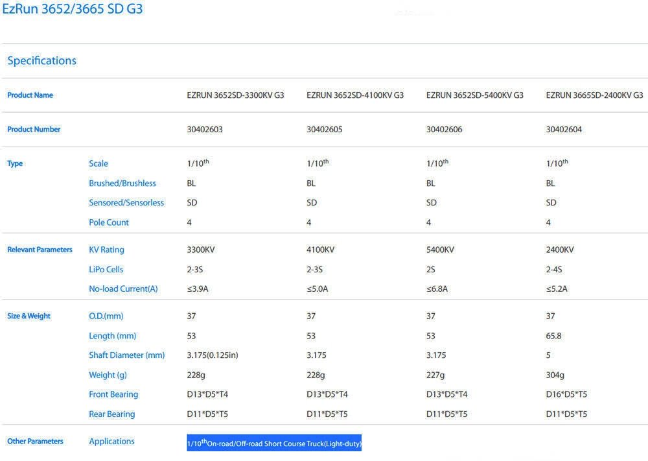Viewport: 648px width, 461px height.
Task: Select the LiPo Cells row label
Action: pos(106,270)
